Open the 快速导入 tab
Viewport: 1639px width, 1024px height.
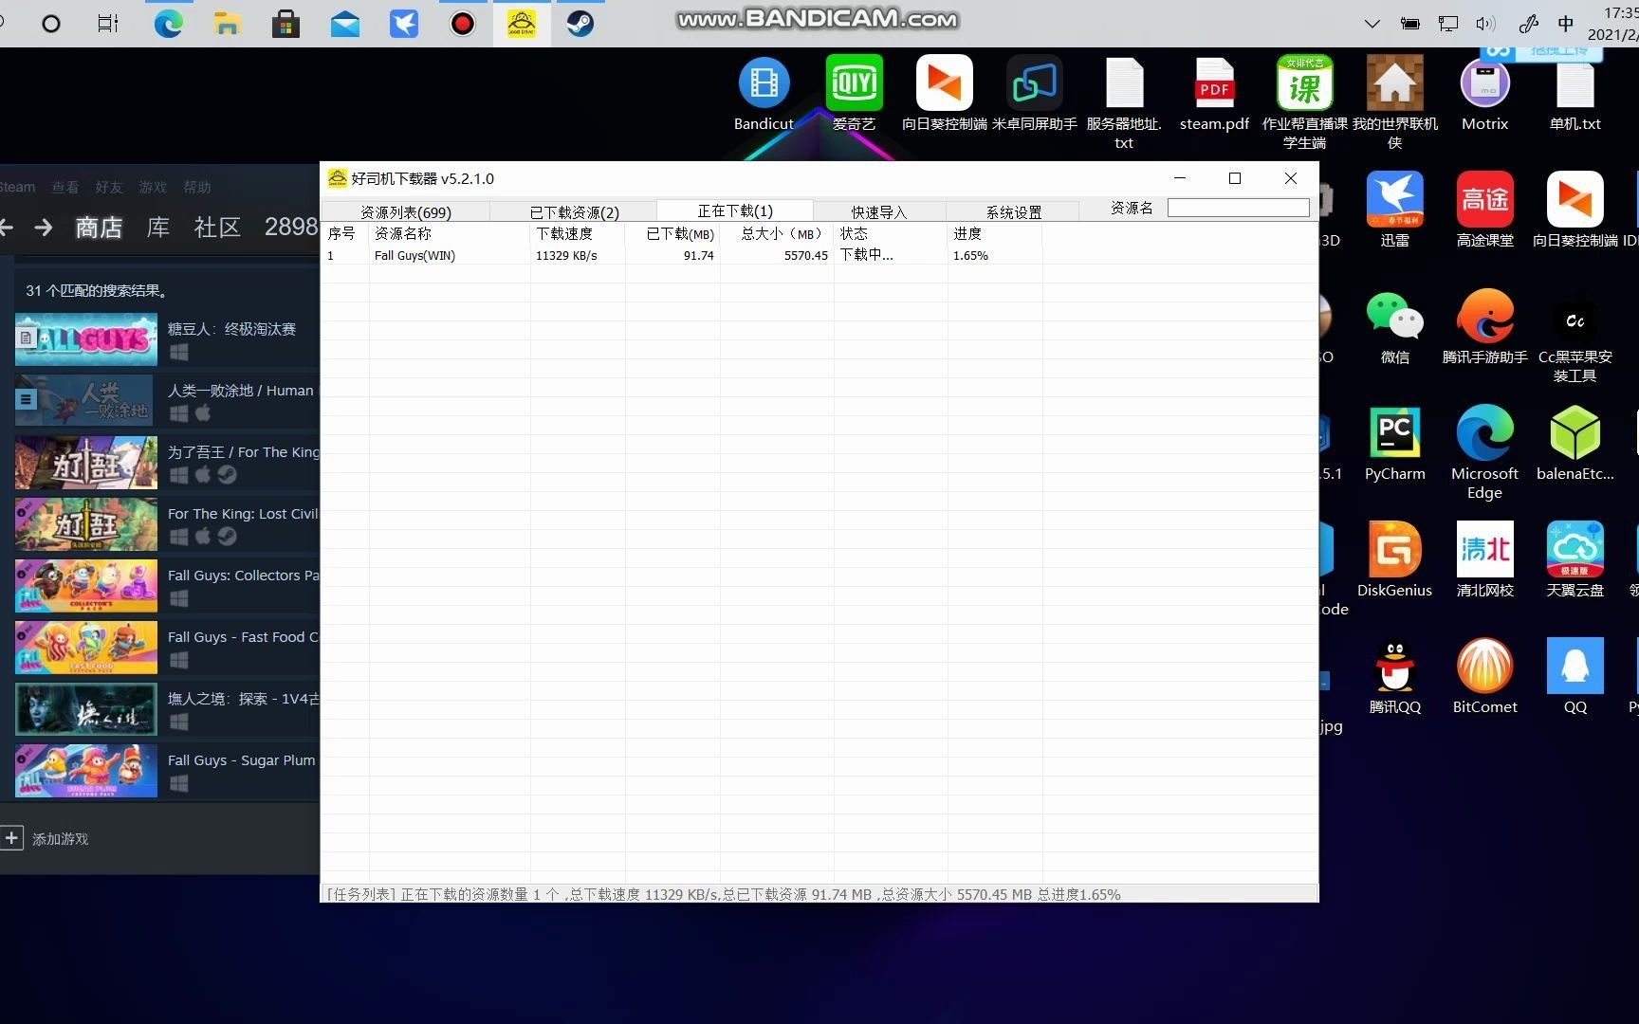(879, 211)
